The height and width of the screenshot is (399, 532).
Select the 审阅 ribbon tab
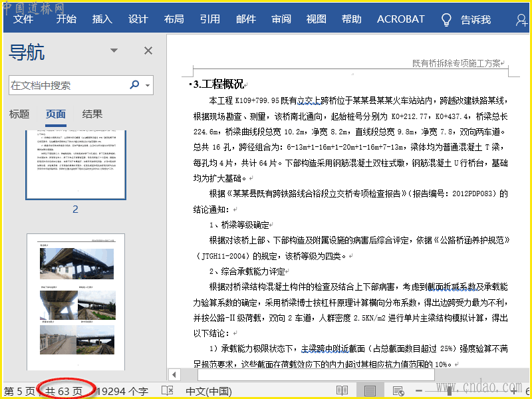tap(281, 19)
